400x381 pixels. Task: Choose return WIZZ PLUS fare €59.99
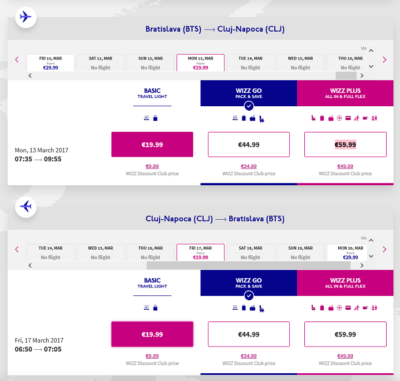[x=345, y=334]
